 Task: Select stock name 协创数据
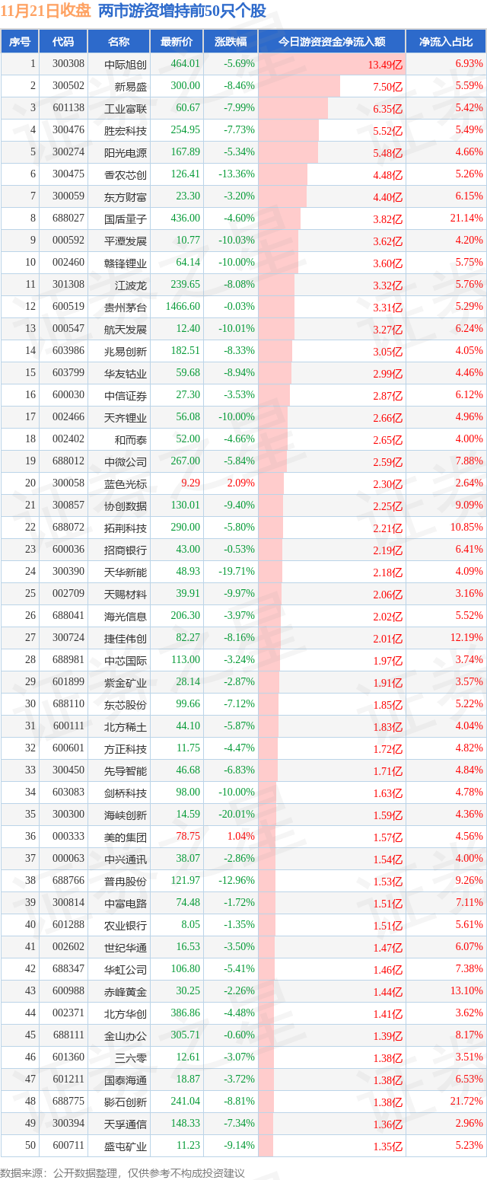pyautogui.click(x=126, y=506)
